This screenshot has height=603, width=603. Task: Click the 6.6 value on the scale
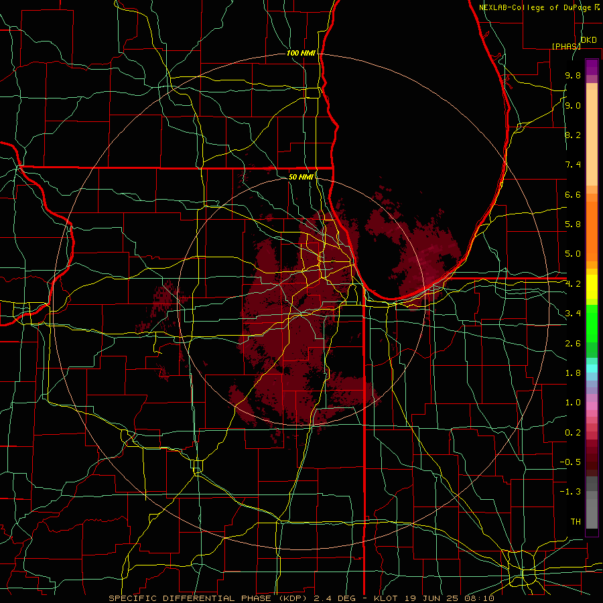(573, 194)
